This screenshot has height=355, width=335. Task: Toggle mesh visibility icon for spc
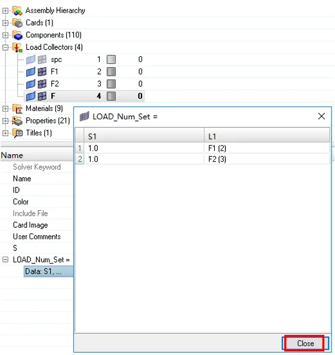[42, 60]
